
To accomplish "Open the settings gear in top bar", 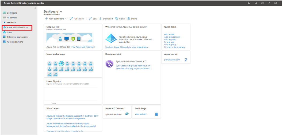I will click(262, 3).
